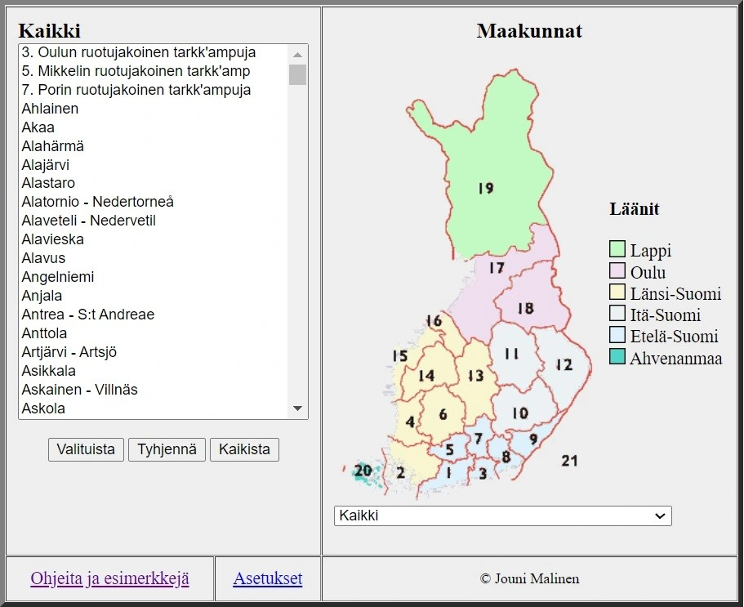The width and height of the screenshot is (744, 607).
Task: Select region 10 on the map
Action: (x=520, y=413)
